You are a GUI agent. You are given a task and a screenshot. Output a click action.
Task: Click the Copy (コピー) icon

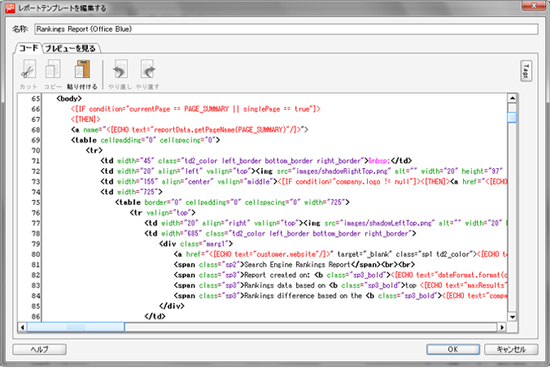tap(53, 70)
